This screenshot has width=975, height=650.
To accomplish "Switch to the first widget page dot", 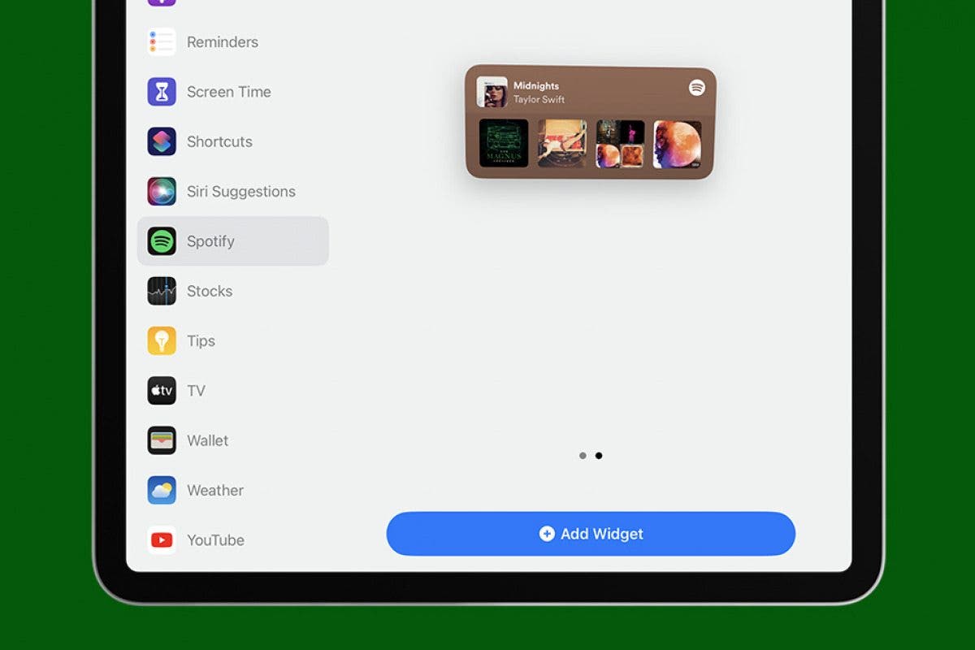I will 583,456.
